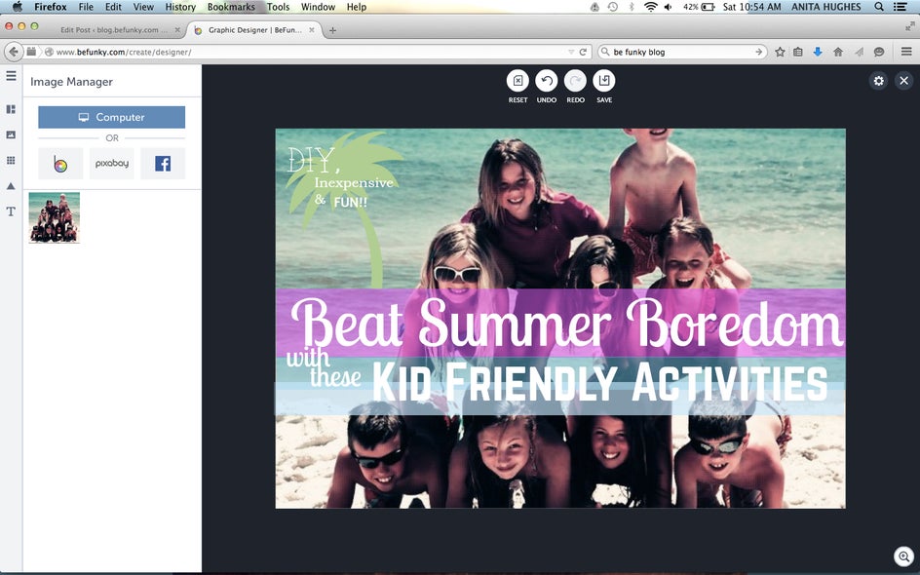Image resolution: width=920 pixels, height=575 pixels.
Task: Open Notification Center list icon
Action: pyautogui.click(x=901, y=7)
